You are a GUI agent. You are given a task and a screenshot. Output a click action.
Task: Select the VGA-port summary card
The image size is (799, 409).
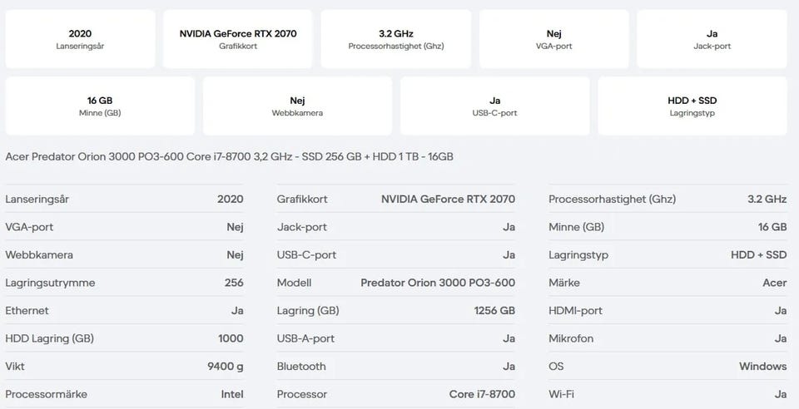tap(554, 39)
